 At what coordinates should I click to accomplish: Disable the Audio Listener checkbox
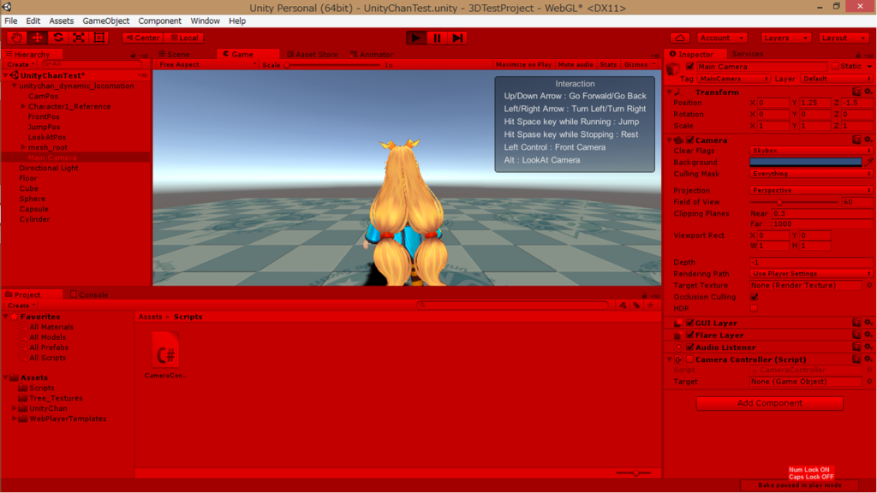click(x=690, y=347)
